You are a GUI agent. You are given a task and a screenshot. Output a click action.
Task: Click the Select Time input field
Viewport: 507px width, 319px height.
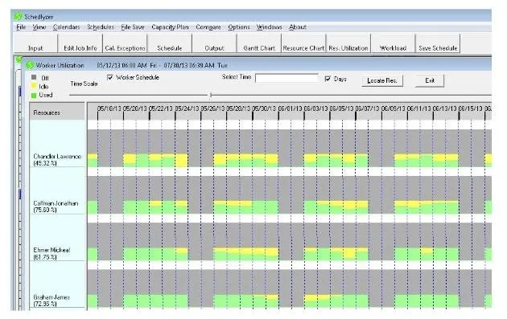[286, 78]
